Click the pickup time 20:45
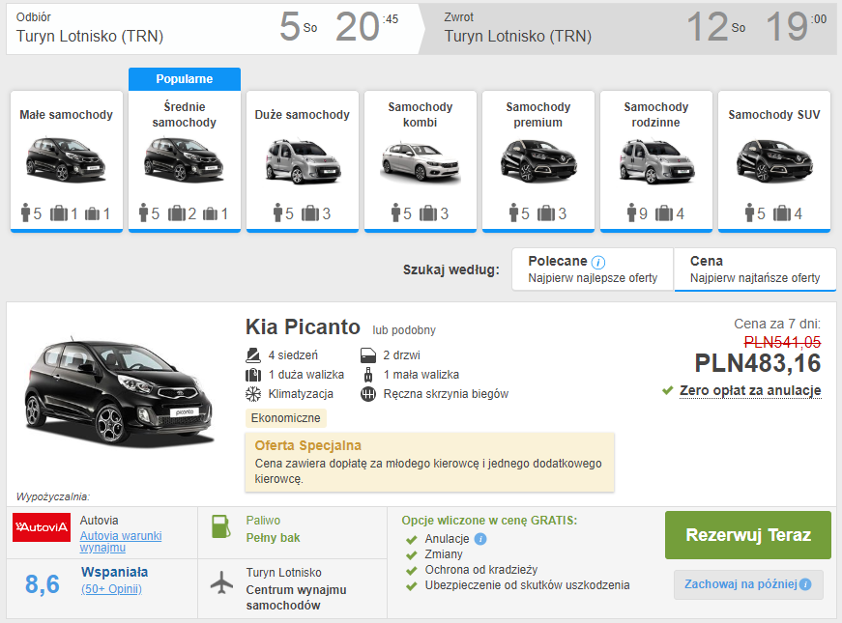This screenshot has width=842, height=623. point(366,26)
